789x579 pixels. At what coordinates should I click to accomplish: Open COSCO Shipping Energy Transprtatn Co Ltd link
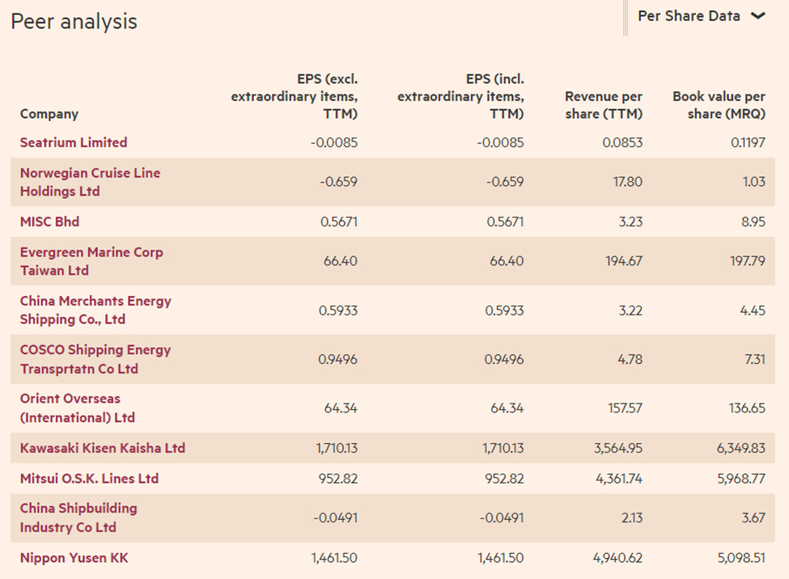tap(95, 359)
